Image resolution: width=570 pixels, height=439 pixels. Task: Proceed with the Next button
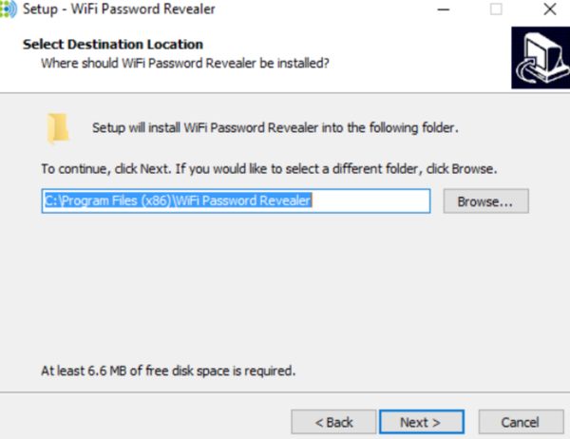tap(421, 421)
